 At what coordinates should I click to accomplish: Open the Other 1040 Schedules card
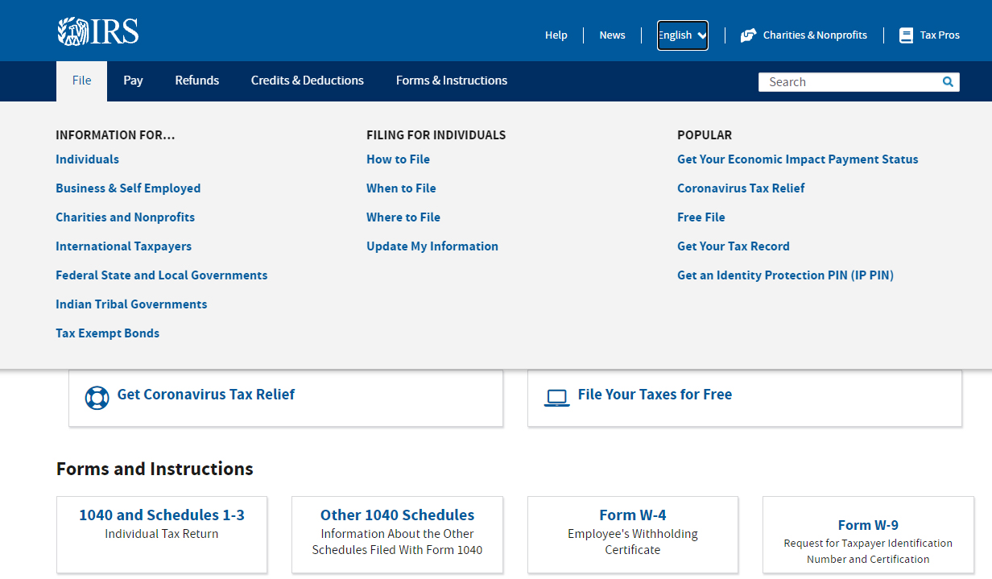[x=397, y=535]
